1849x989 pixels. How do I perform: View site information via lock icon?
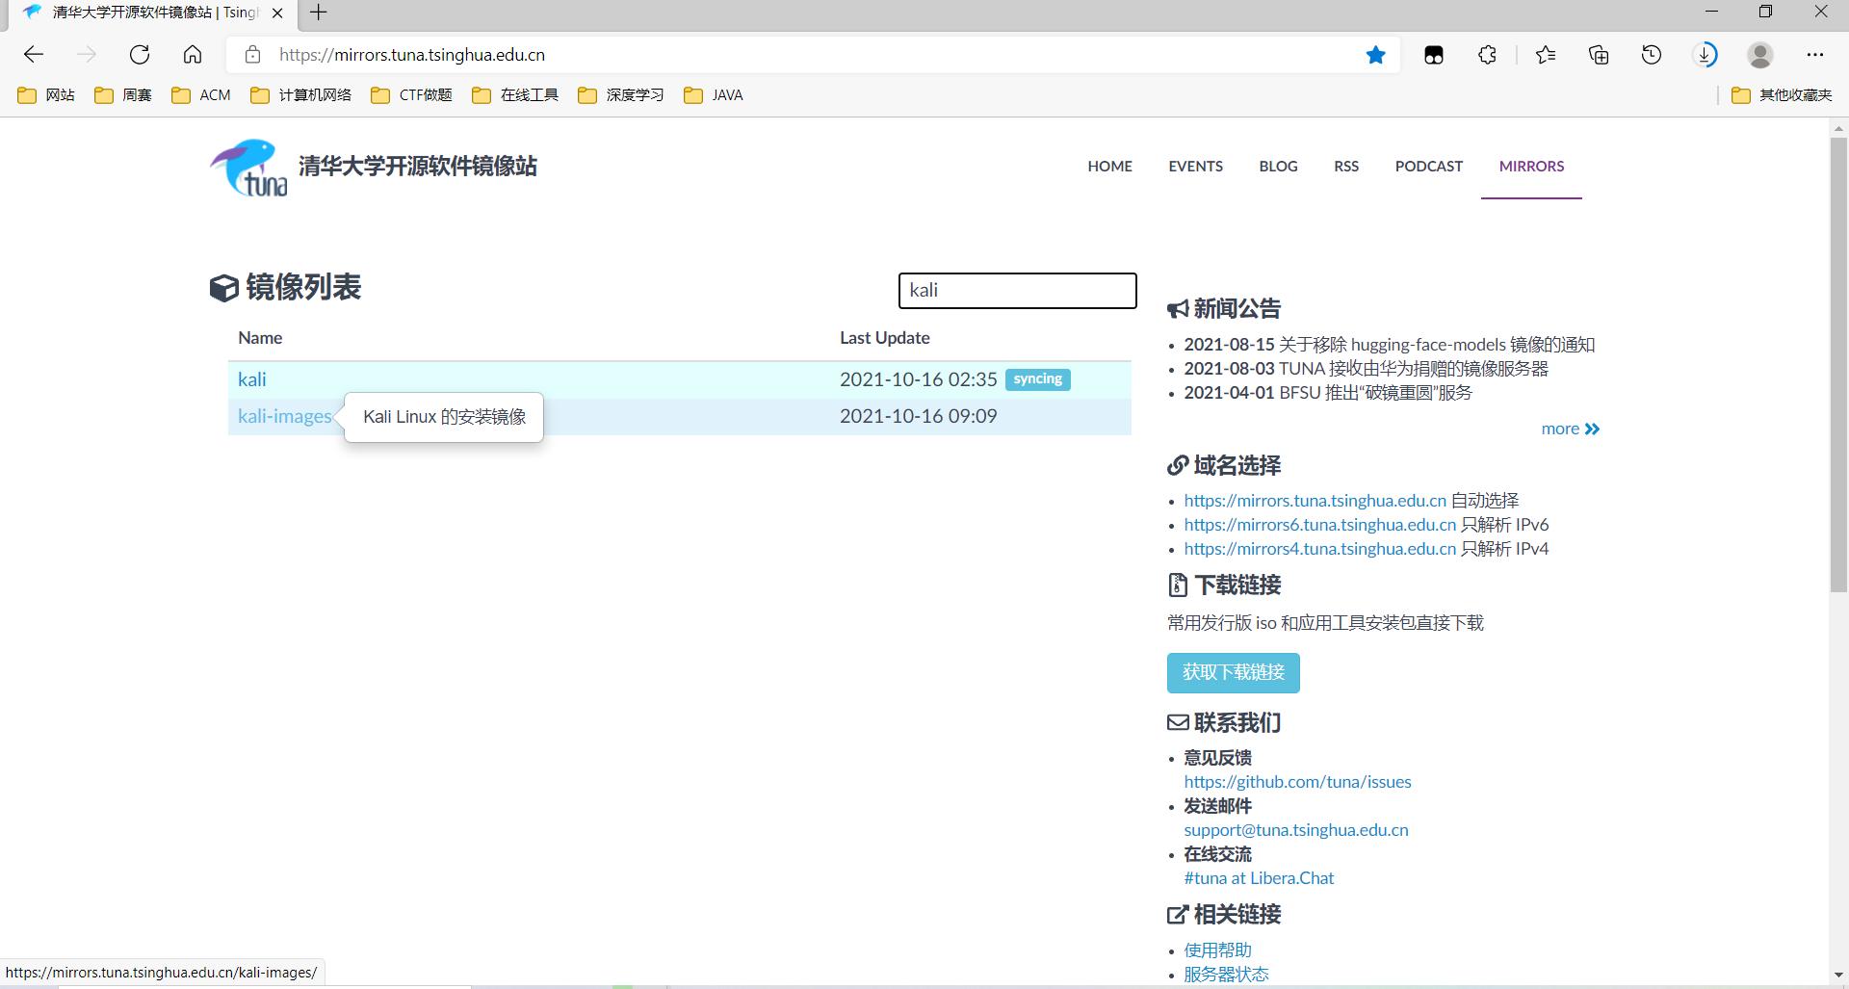[x=252, y=55]
